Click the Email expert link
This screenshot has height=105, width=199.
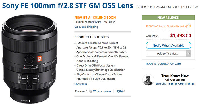[x=191, y=84]
